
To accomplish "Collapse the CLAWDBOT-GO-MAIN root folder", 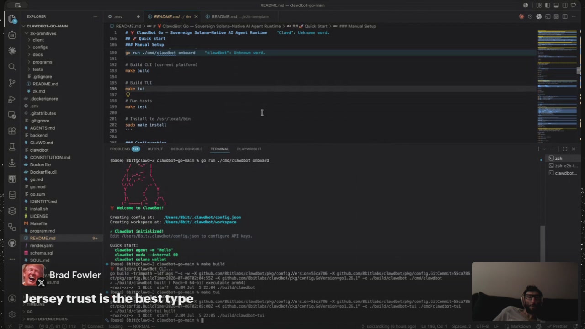I will 47,26.
